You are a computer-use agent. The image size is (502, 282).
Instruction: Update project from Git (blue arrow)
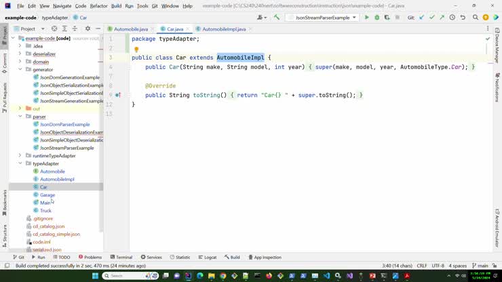pos(422,18)
